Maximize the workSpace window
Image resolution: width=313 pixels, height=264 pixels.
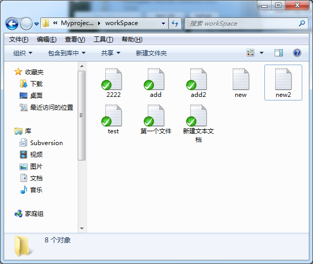[278, 6]
